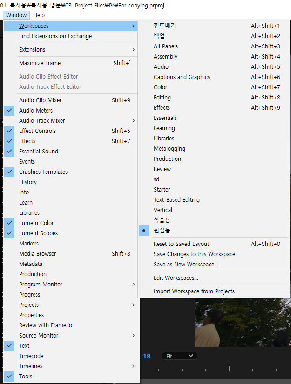Open the Help menu
Viewport: 291px width, 384px height.
pyautogui.click(x=39, y=15)
